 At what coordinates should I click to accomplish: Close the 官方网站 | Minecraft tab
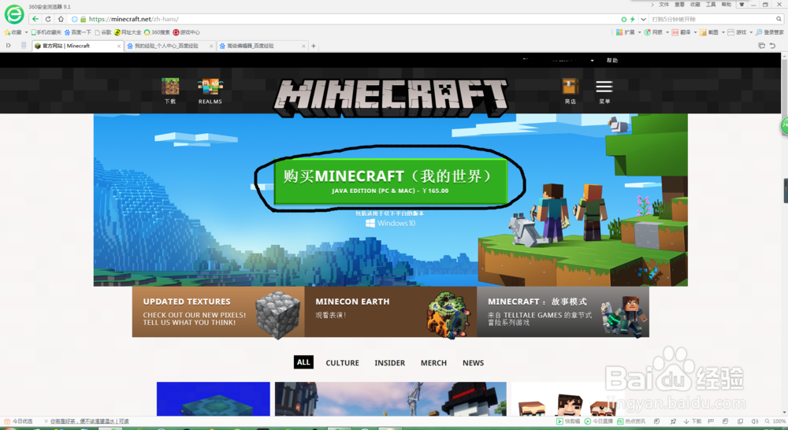pyautogui.click(x=119, y=46)
